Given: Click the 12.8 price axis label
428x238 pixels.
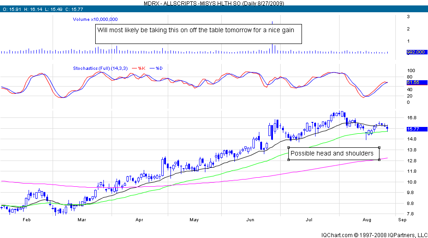Looking at the screenshot, I should tap(412, 160).
